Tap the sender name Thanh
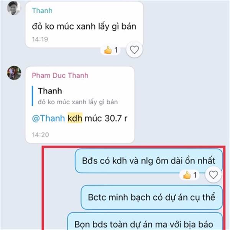230x230 pixels. 42,11
